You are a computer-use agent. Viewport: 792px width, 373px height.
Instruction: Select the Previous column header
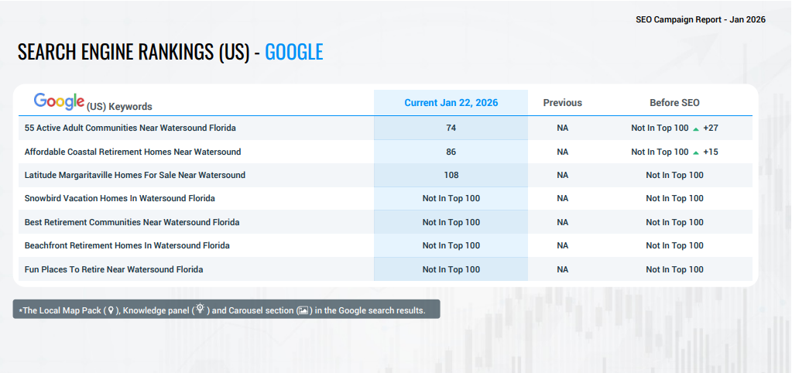[x=562, y=103]
